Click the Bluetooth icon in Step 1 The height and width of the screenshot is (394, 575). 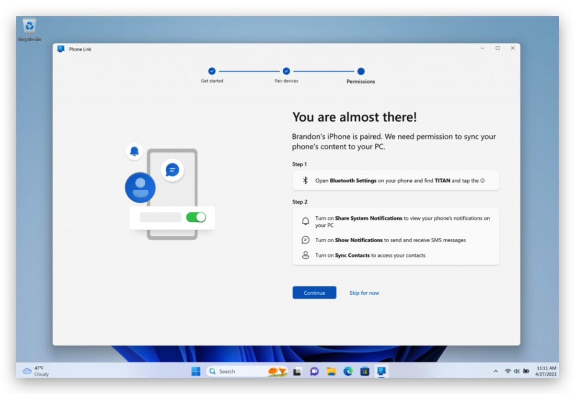305,181
